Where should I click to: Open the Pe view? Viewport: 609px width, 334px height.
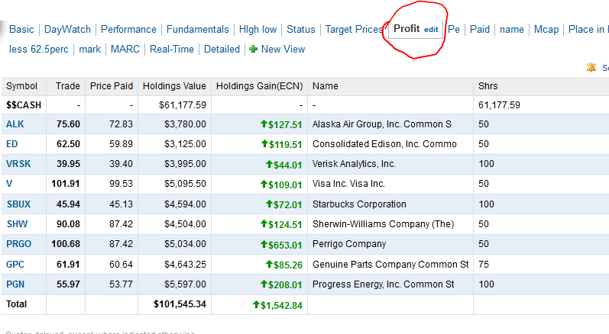coord(454,30)
